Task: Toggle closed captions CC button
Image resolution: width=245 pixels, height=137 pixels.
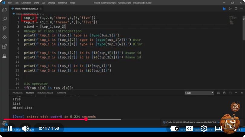Action: tap(189, 129)
